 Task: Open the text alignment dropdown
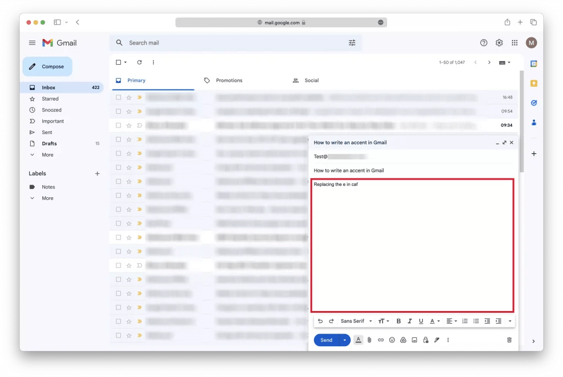coord(452,321)
